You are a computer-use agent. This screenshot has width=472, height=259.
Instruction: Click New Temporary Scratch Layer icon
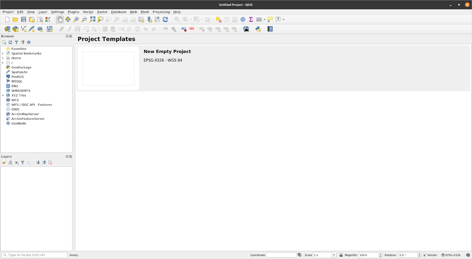pos(40,29)
